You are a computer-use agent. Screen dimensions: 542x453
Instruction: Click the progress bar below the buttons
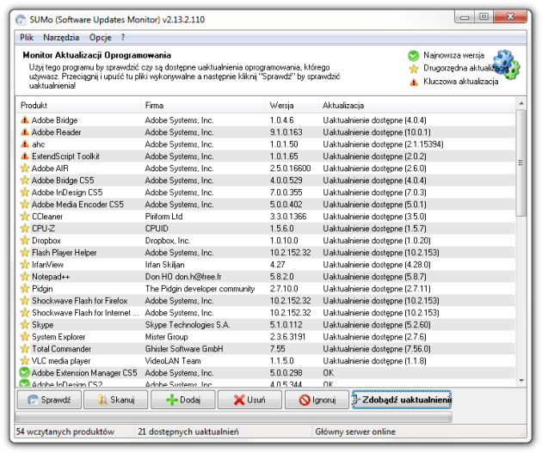[234, 417]
